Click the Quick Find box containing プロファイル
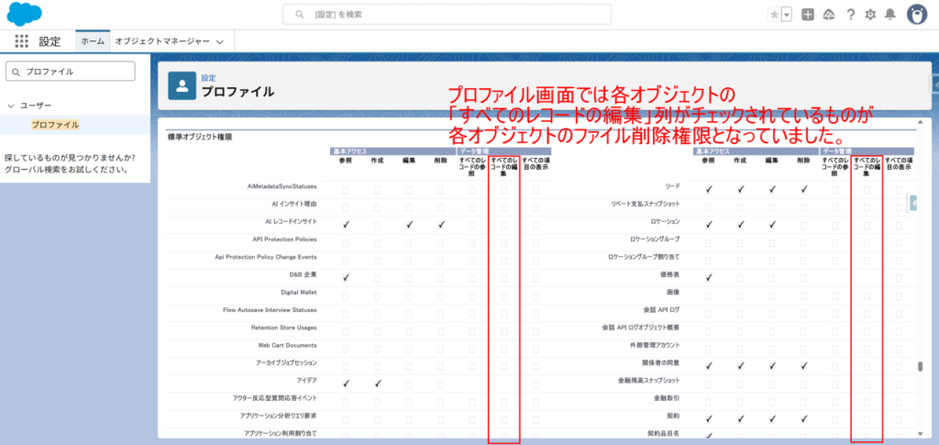The height and width of the screenshot is (445, 939). tap(70, 72)
